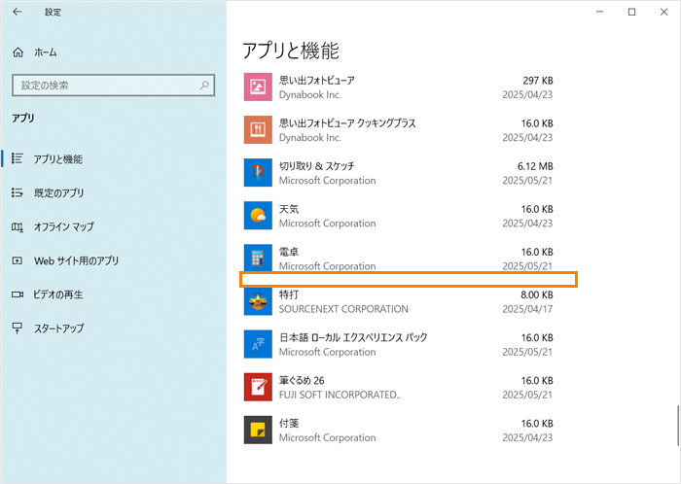Select the 筆ぐるめ 26 entry name
This screenshot has height=484, width=681.
pos(302,380)
